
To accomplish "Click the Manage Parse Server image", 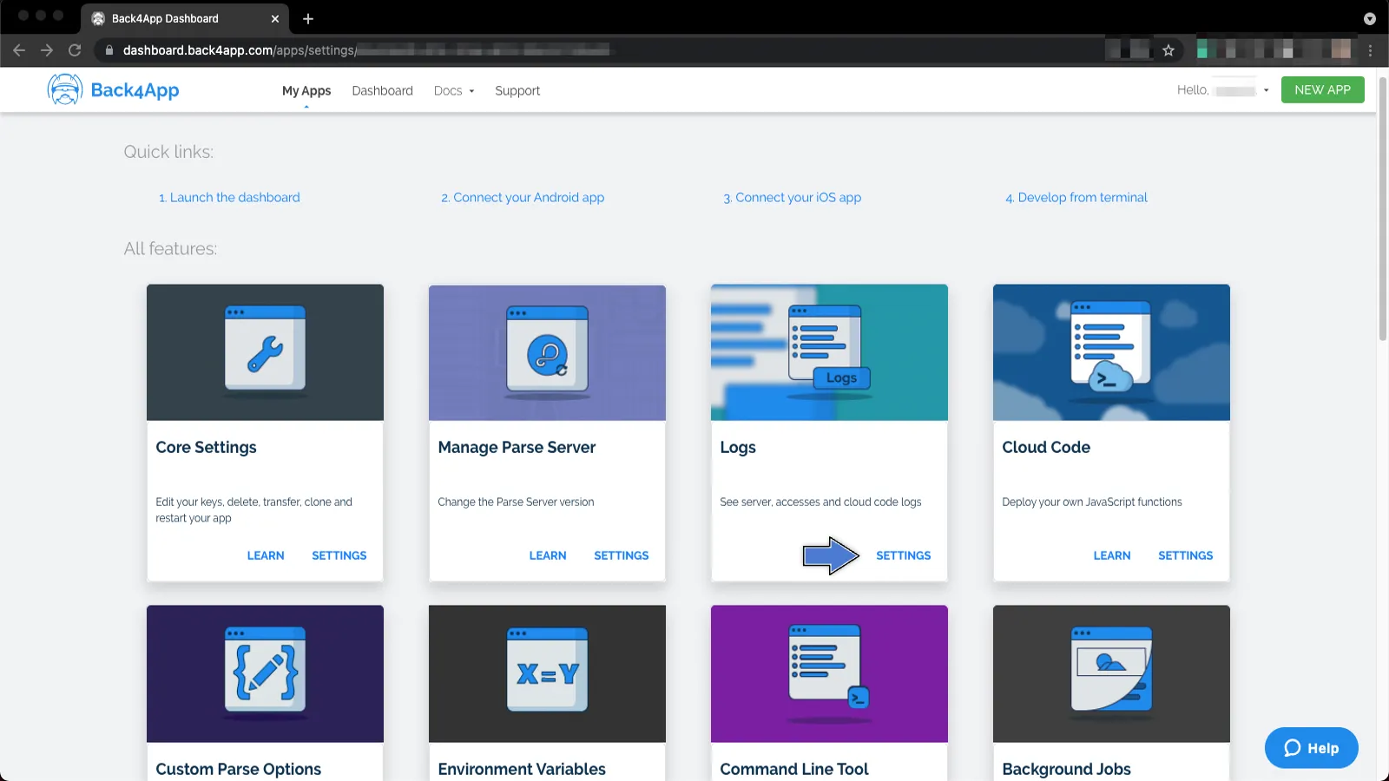I will tap(547, 352).
